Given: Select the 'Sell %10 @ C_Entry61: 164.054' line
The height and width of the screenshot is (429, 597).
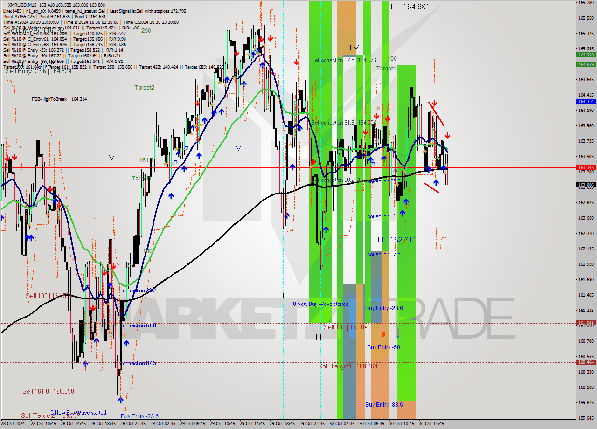Looking at the screenshot, I should click(35, 39).
